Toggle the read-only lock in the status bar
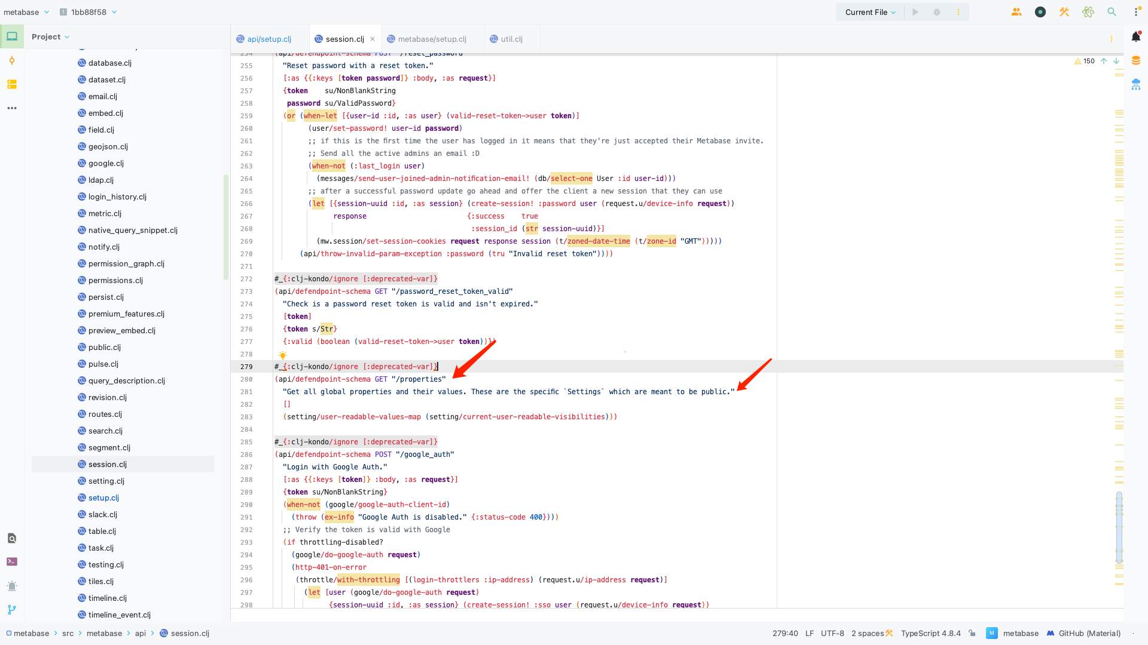 point(972,633)
